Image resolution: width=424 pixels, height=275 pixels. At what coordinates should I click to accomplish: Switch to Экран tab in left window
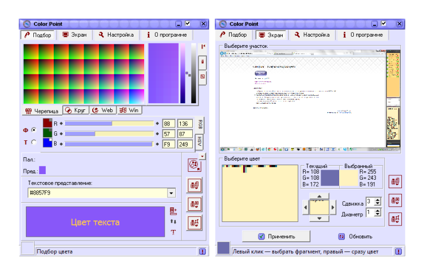[75, 35]
